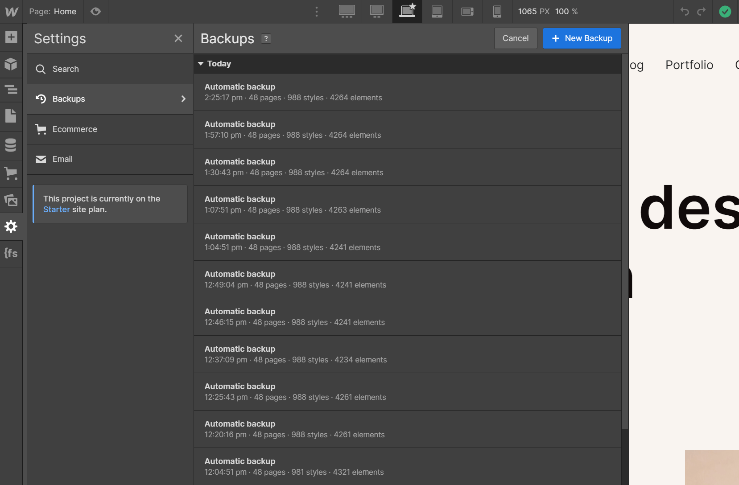Select the 1:07:51 pm automatic backup

pyautogui.click(x=408, y=205)
